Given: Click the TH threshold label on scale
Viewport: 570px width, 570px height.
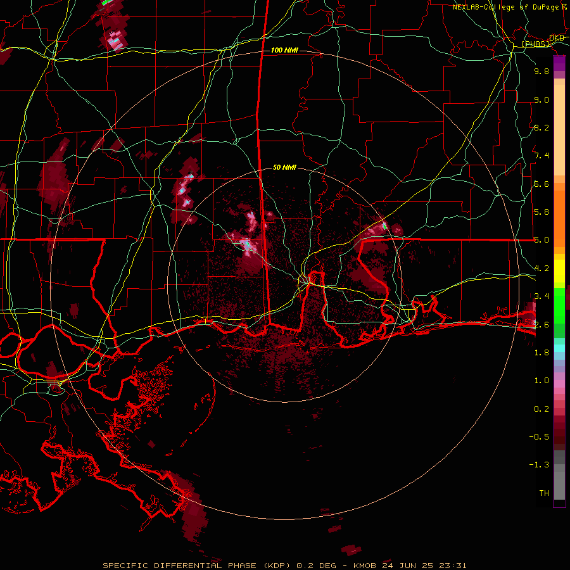Looking at the screenshot, I should pos(544,493).
